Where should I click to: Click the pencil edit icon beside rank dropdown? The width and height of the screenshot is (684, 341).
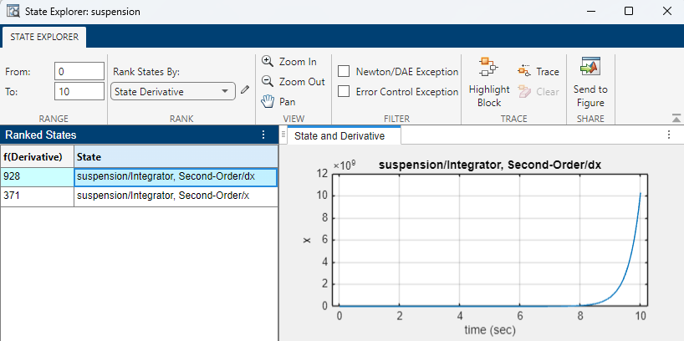click(x=245, y=91)
